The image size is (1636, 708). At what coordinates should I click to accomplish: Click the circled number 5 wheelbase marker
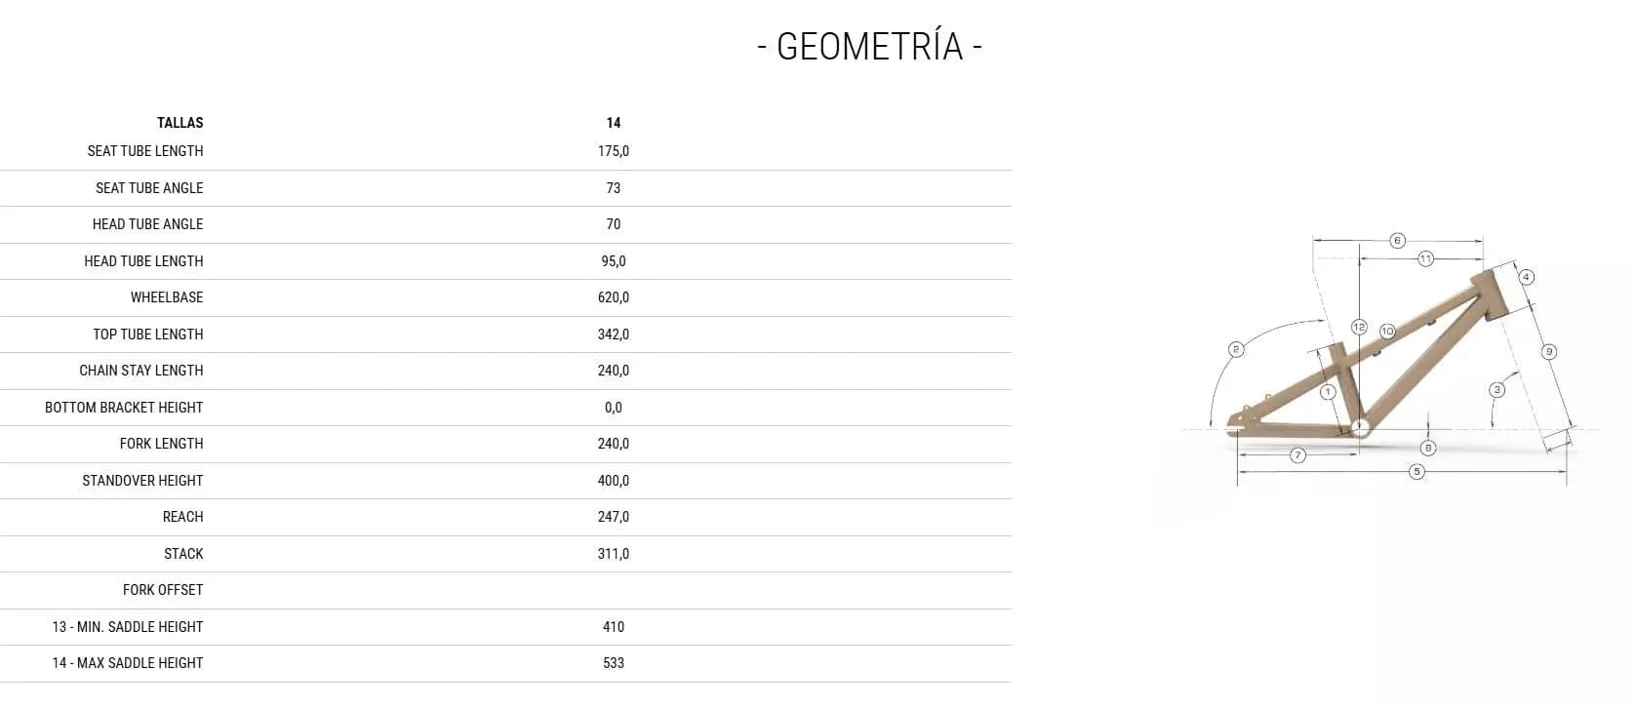coord(1417,472)
